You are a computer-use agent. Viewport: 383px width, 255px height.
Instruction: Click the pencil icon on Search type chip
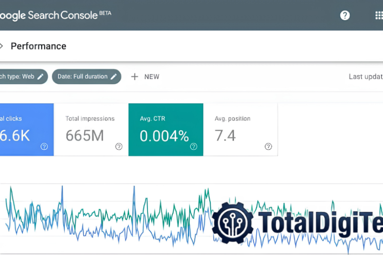pyautogui.click(x=41, y=77)
